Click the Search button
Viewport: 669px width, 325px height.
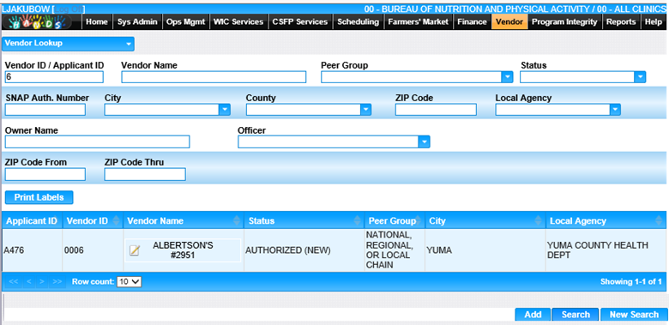(x=576, y=315)
